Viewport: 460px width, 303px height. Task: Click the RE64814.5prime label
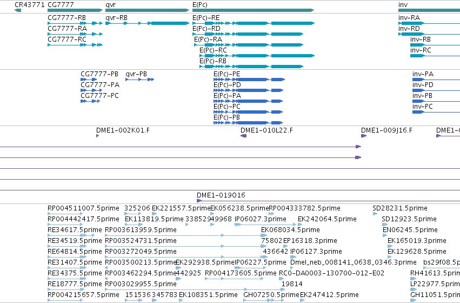tap(75, 252)
